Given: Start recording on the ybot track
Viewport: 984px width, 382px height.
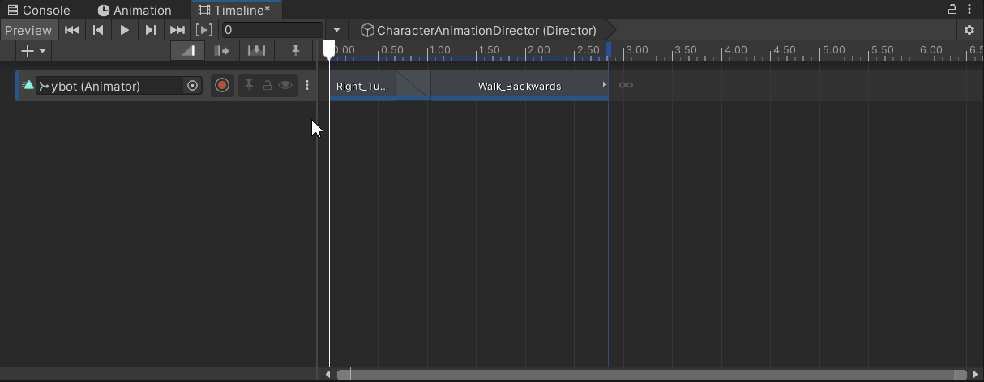Looking at the screenshot, I should pos(222,85).
